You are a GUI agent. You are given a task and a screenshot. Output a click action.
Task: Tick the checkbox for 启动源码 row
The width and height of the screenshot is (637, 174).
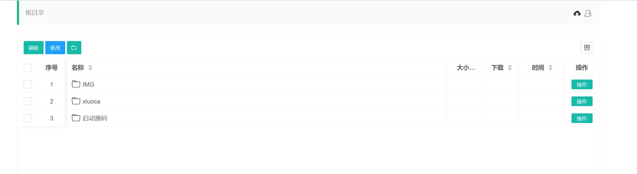tap(28, 118)
